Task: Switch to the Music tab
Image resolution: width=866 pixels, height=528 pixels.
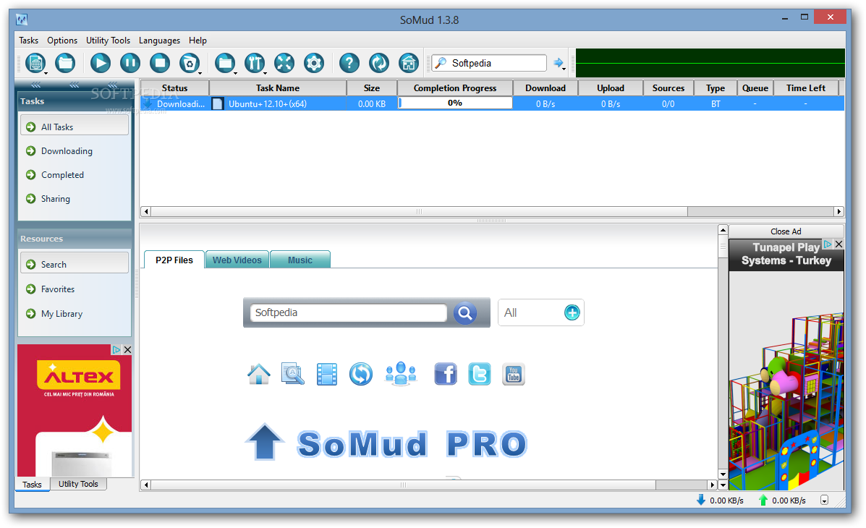Action: point(300,260)
